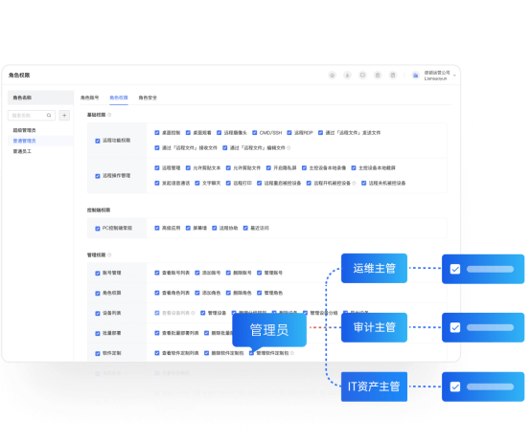The width and height of the screenshot is (531, 442).
Task: Click the plus icon to add a role
Action: click(64, 115)
